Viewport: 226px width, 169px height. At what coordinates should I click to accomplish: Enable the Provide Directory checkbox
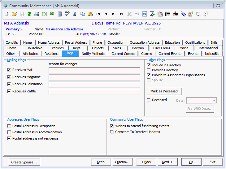[x=149, y=70]
